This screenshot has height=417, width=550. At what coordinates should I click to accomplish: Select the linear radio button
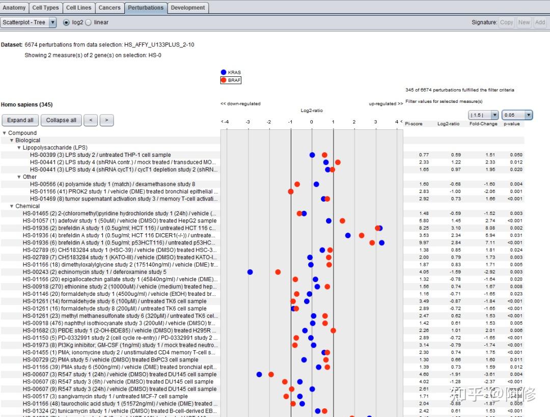click(89, 22)
